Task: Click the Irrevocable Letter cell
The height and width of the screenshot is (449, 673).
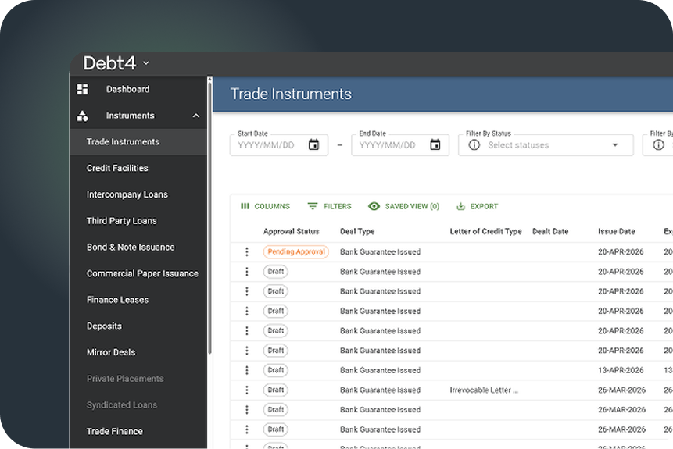Action: pos(484,390)
